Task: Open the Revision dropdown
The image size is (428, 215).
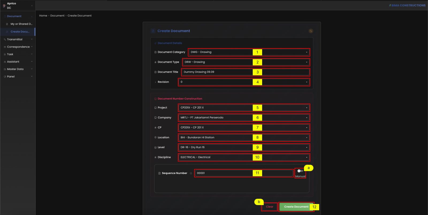Action: pos(244,82)
